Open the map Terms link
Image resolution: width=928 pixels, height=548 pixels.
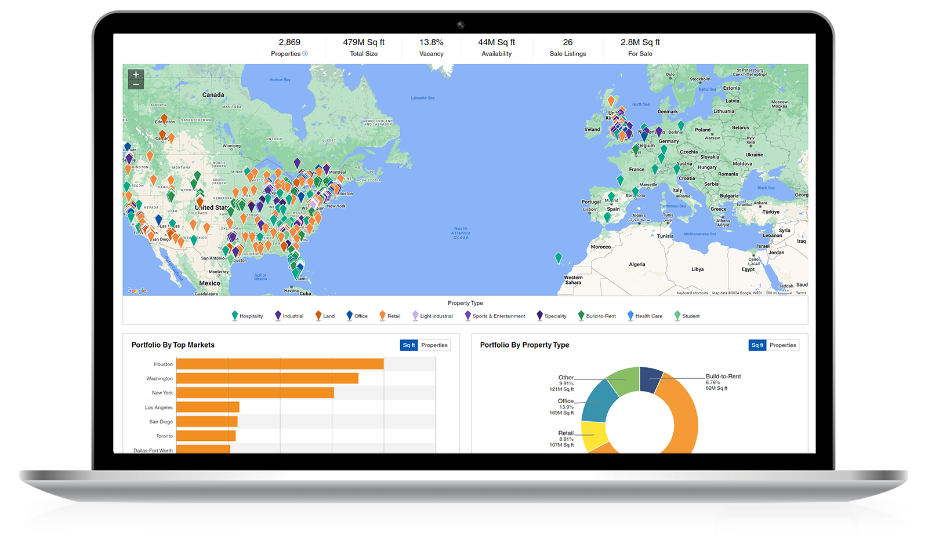point(801,293)
